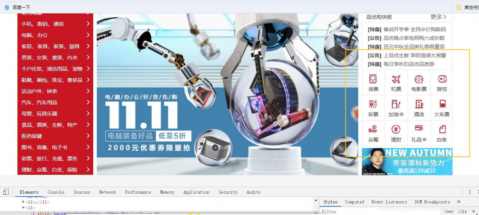This screenshot has height=215, width=479.
Task: Open the Computed sidebar tab
Action: tap(354, 202)
